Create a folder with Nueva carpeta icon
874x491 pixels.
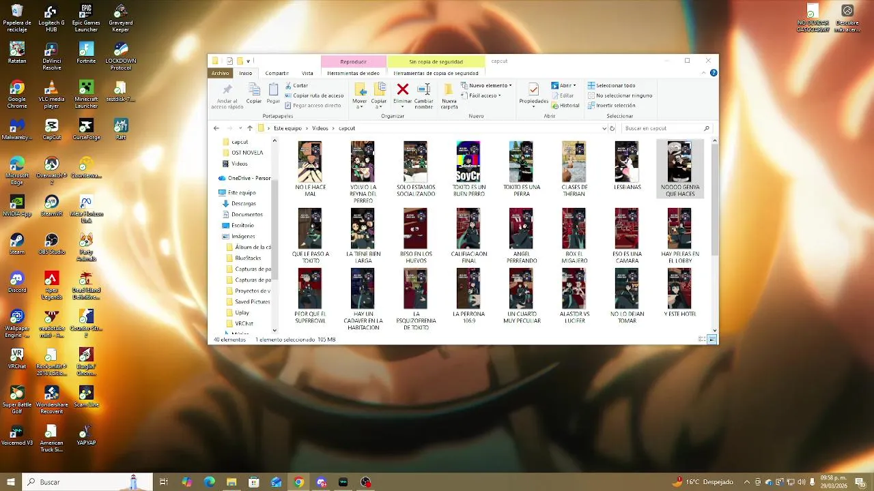point(449,89)
